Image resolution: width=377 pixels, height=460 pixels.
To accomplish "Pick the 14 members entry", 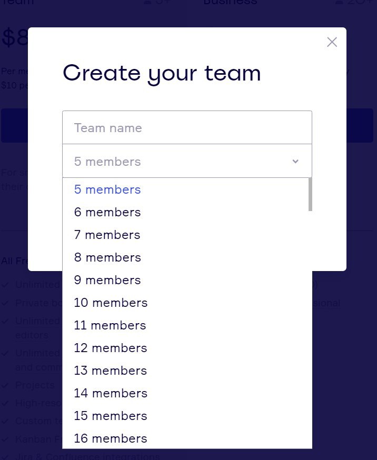I will pyautogui.click(x=111, y=393).
